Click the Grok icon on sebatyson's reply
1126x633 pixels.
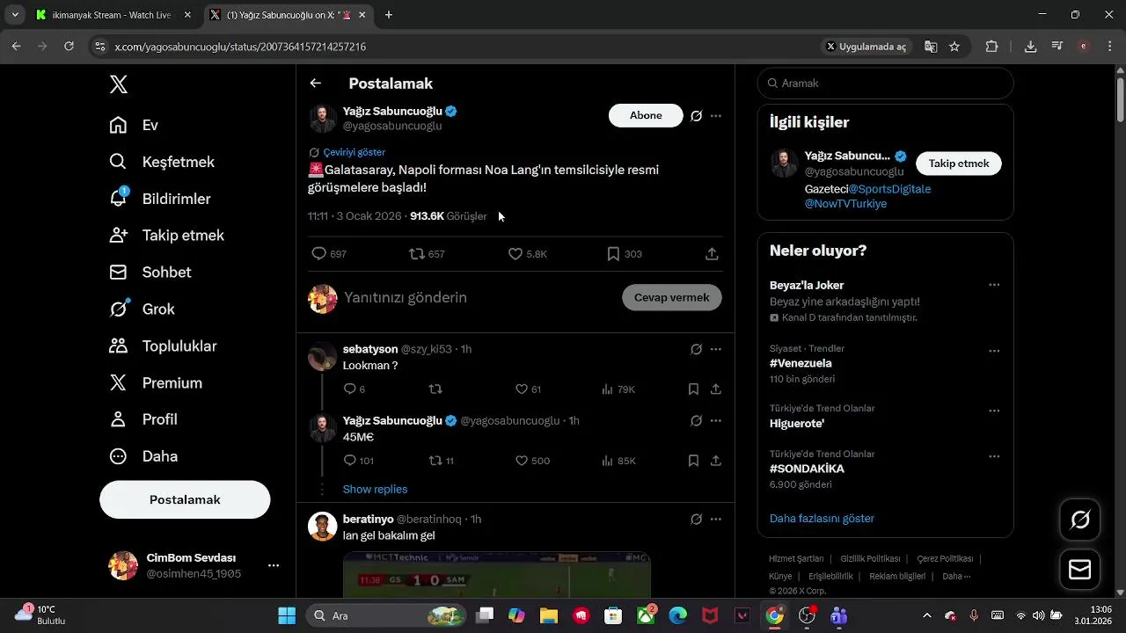click(697, 349)
